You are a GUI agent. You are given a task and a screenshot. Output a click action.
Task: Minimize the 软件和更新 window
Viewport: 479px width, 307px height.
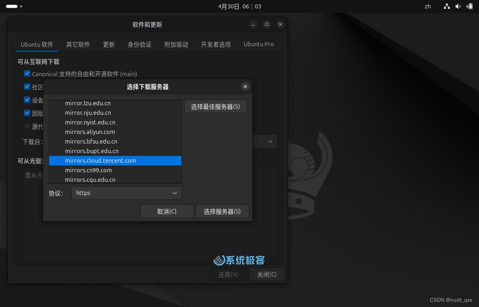click(x=253, y=24)
